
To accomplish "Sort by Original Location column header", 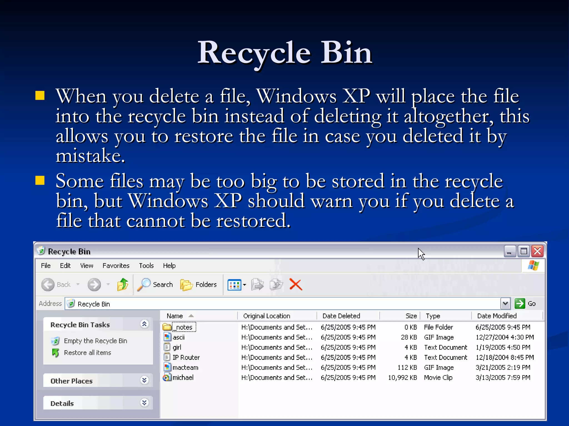I will coord(277,316).
